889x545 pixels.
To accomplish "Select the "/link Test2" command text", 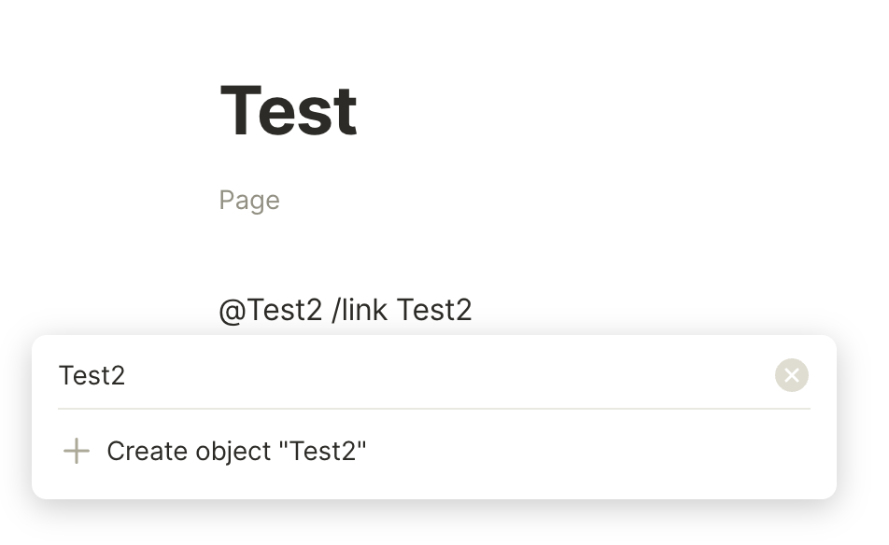I will 402,310.
